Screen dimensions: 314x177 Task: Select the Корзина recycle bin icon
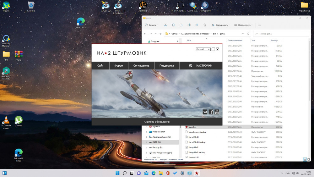[31, 6]
